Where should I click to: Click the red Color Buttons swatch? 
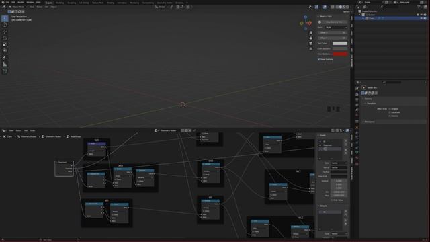(x=340, y=54)
